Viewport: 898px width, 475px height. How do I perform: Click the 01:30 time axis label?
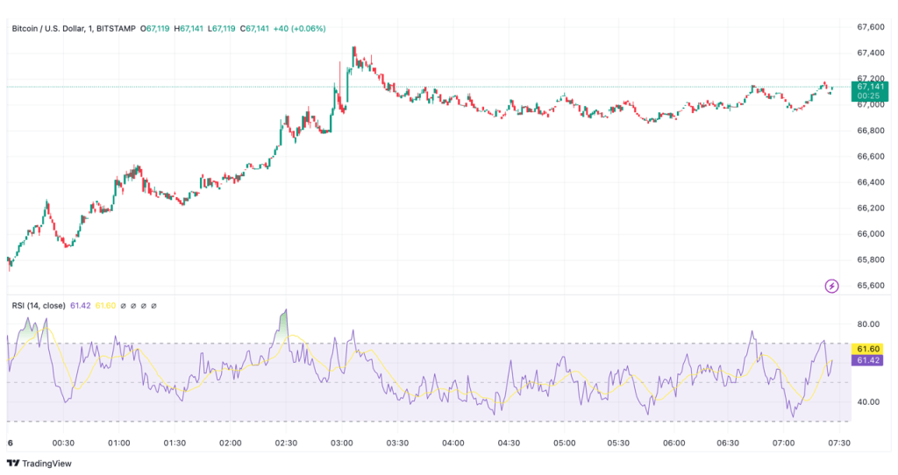[175, 443]
